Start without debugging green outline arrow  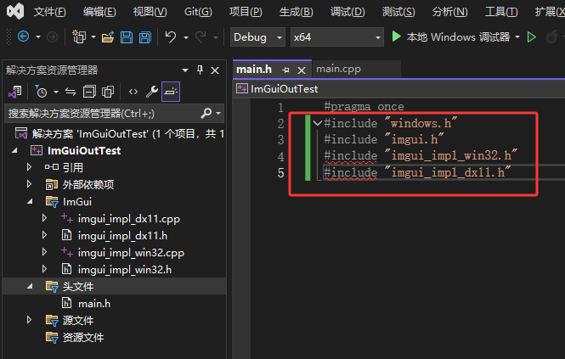pos(532,36)
